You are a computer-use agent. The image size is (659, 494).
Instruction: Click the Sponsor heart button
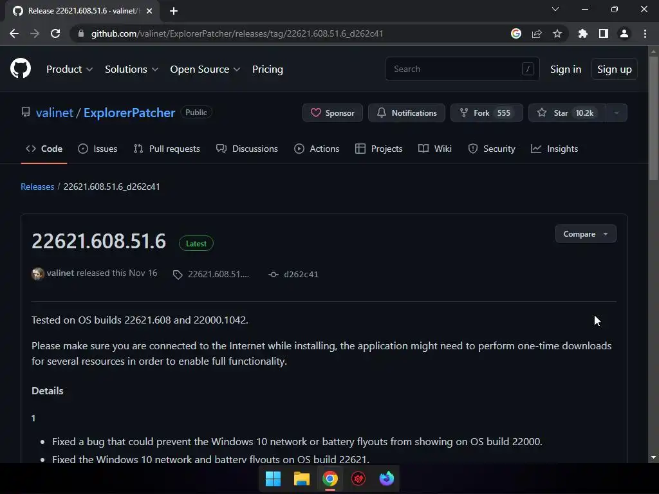(x=333, y=113)
